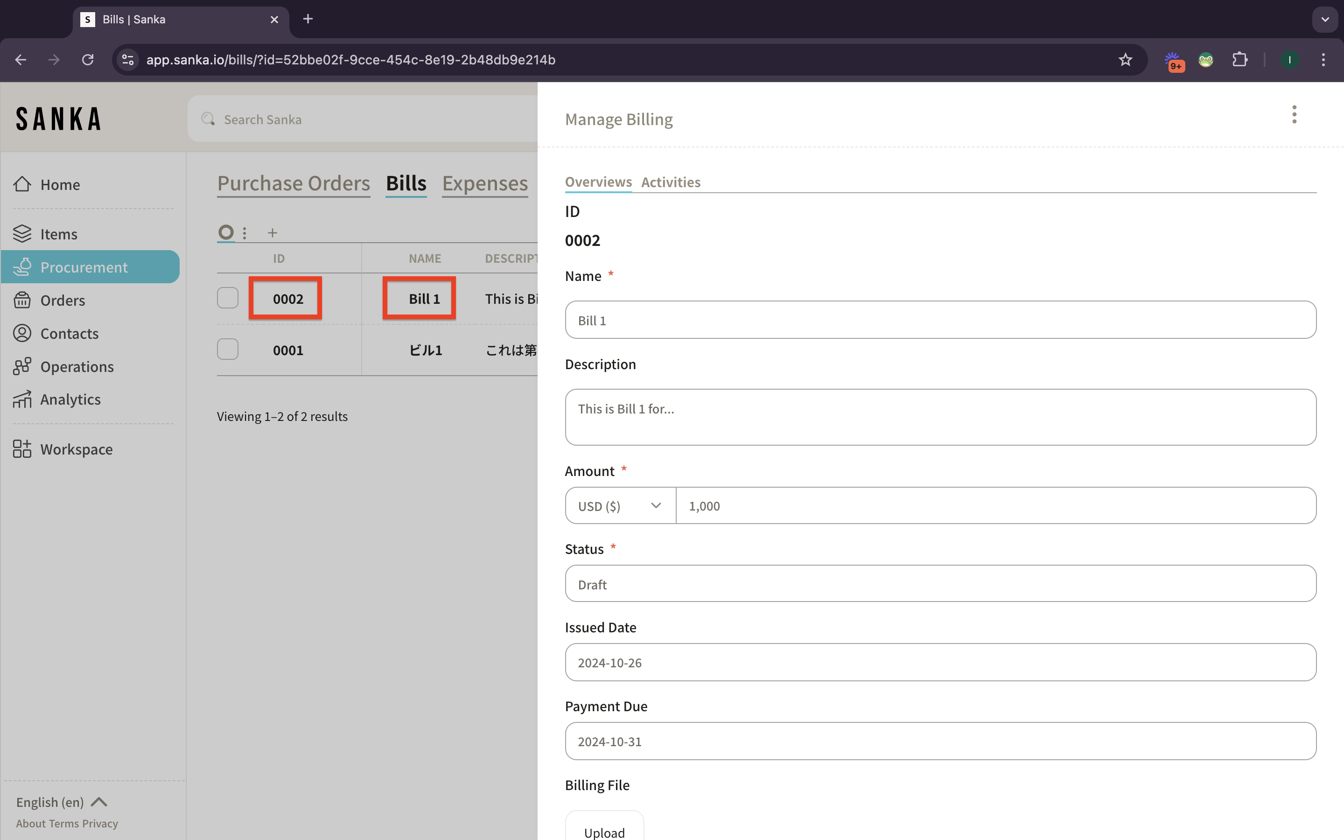Click the Payment Due date field
Screen dimensions: 1344x840
click(940, 741)
